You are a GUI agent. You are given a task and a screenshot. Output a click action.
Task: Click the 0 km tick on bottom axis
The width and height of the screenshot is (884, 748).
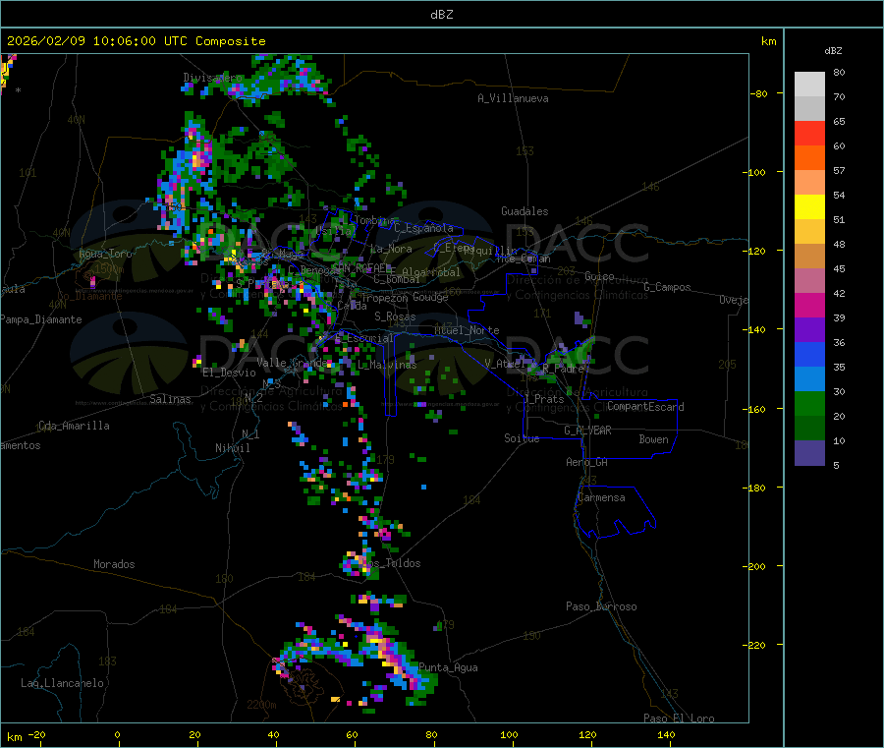coord(117,734)
